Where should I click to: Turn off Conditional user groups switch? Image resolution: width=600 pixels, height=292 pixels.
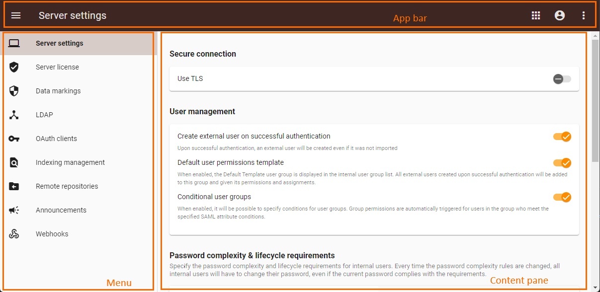pos(562,197)
